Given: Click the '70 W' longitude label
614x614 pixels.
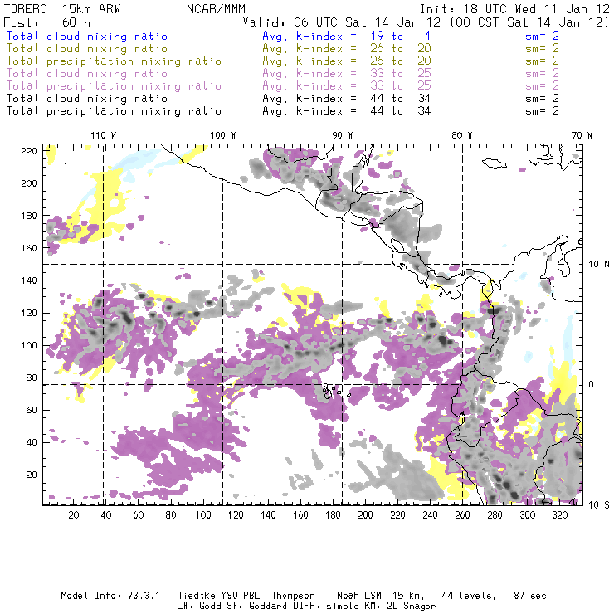Looking at the screenshot, I should pos(582,135).
